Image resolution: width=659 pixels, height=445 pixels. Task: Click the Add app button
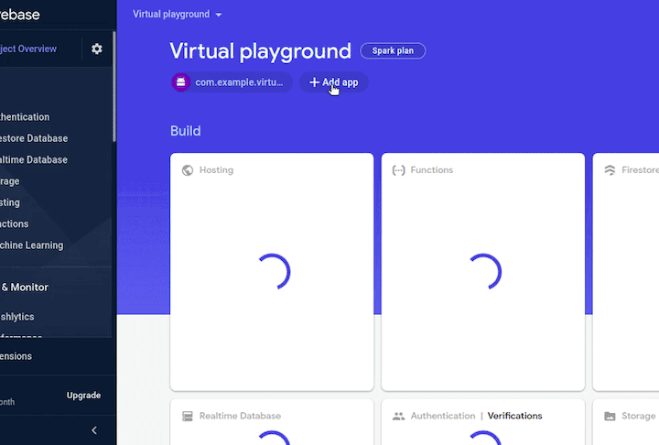(334, 82)
